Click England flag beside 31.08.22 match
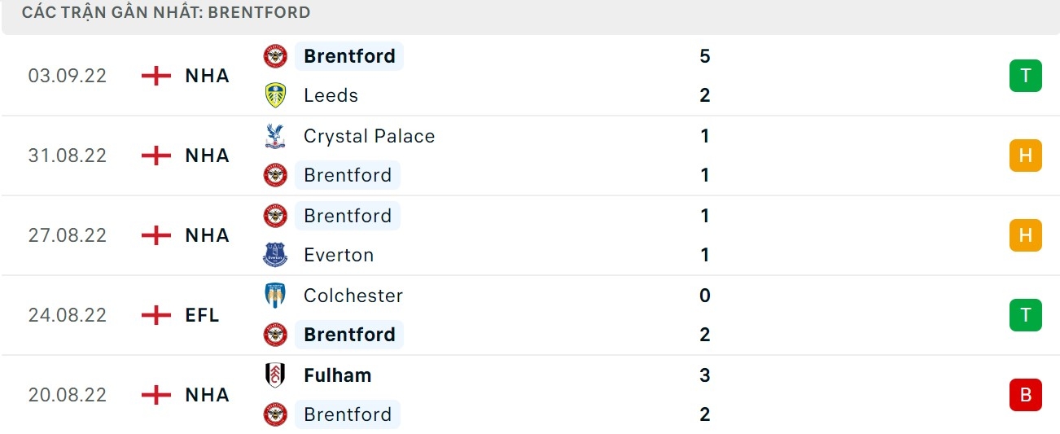This screenshot has width=1060, height=434. click(x=155, y=156)
